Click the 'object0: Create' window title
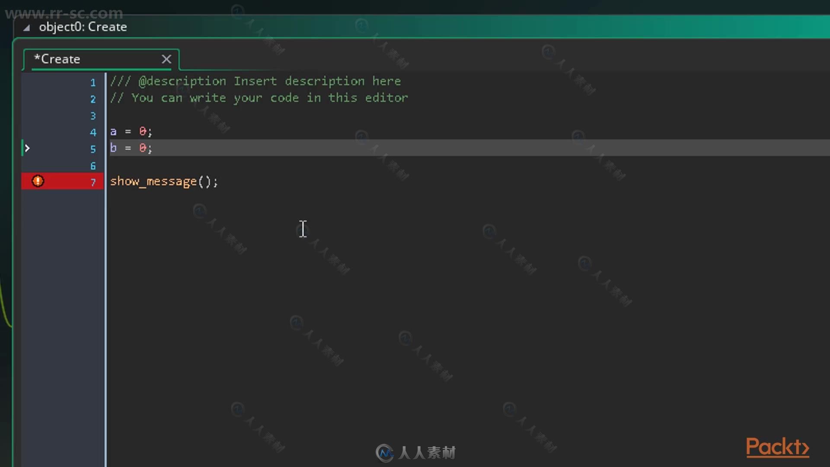830x467 pixels. (x=83, y=27)
